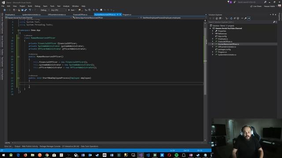Click Home icon in Solution Explorer
Image resolution: width=282 pixels, height=158 pixels.
click(217, 18)
